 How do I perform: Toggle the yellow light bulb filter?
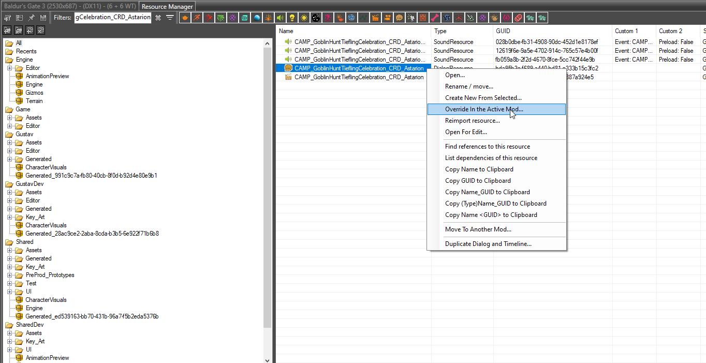click(x=292, y=18)
